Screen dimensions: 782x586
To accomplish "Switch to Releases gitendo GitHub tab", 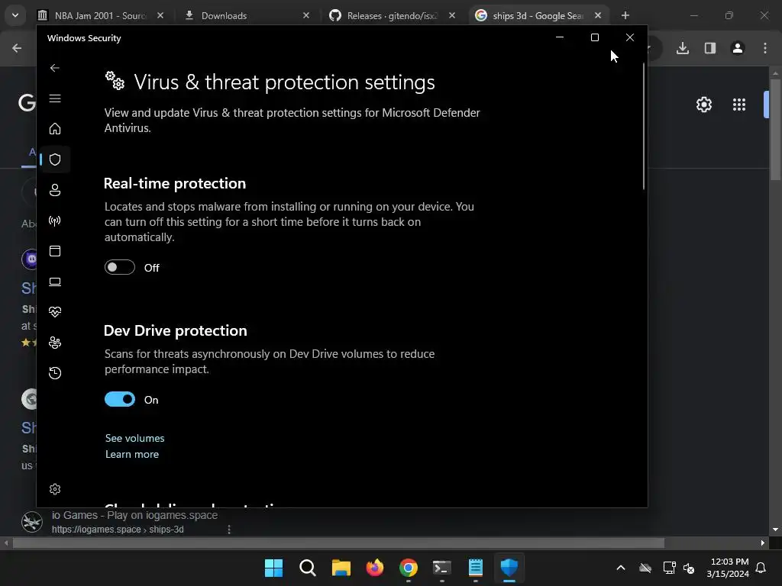I will 392,15.
